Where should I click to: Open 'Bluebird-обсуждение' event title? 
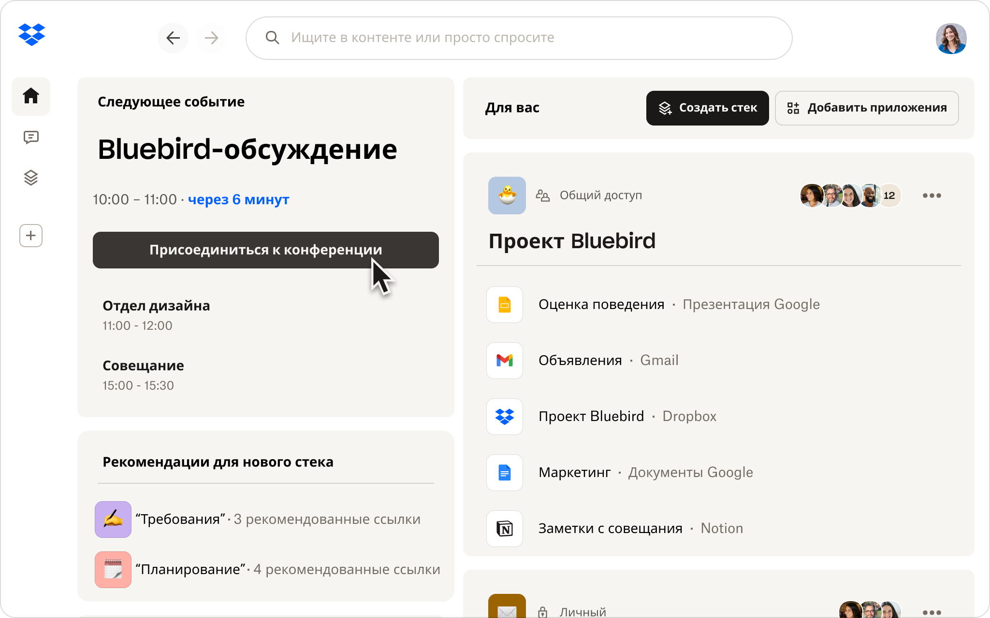tap(247, 150)
